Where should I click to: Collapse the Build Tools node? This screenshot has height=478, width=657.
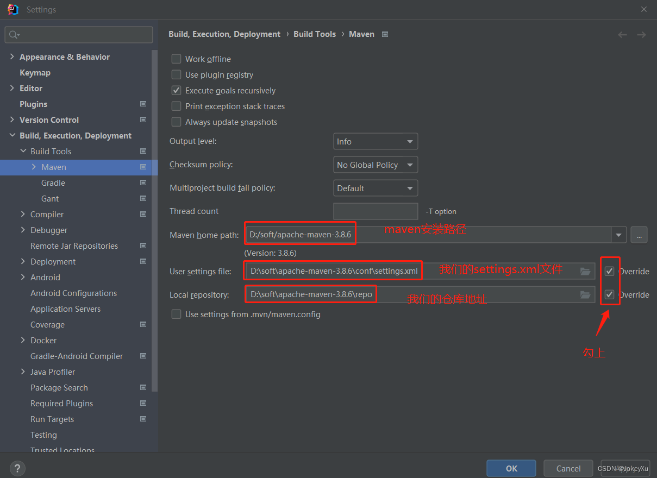point(23,151)
